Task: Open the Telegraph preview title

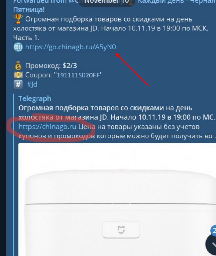Action: point(35,99)
